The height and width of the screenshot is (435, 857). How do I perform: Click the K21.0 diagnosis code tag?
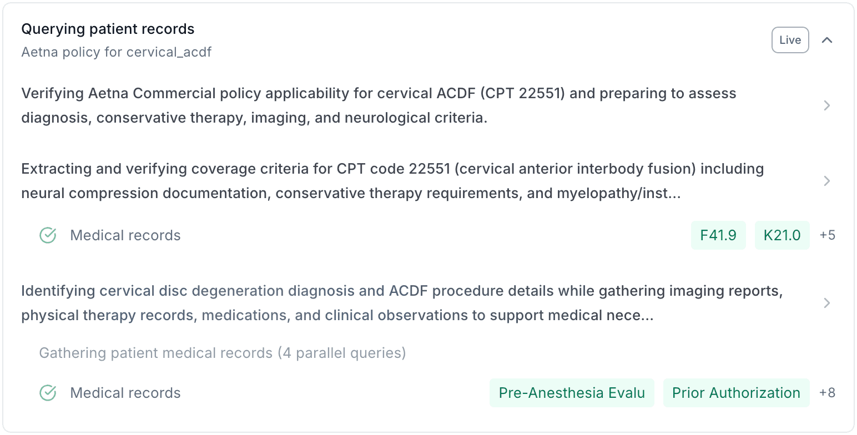[x=782, y=235]
